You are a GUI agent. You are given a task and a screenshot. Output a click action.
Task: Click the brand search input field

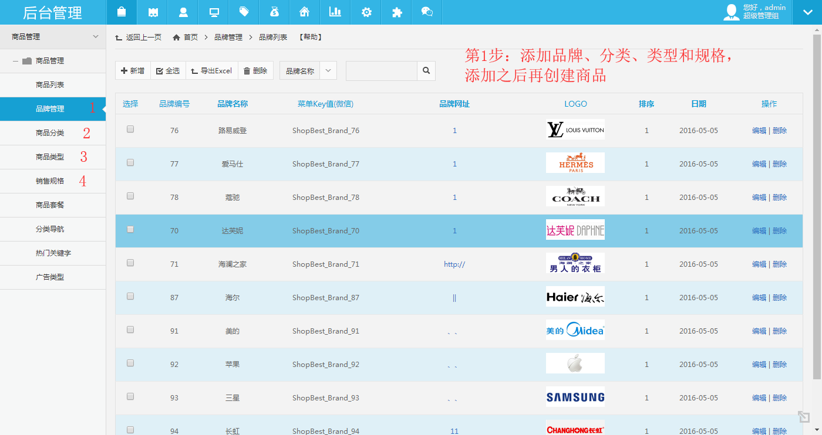382,70
